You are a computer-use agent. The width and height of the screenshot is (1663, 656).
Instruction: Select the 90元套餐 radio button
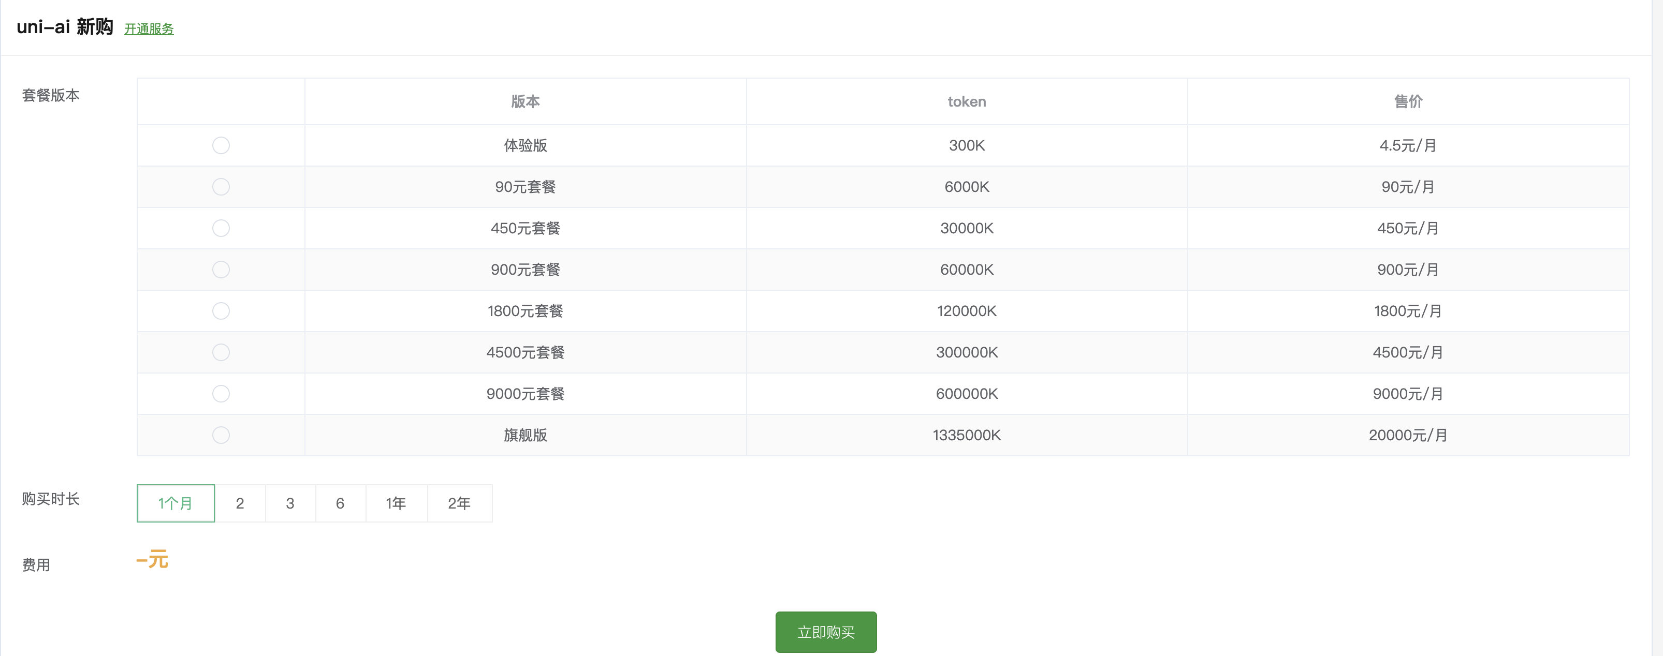[x=221, y=186]
